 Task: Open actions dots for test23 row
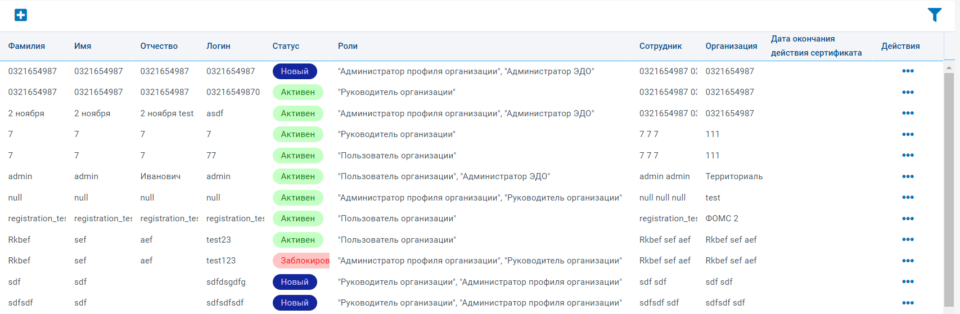click(908, 240)
